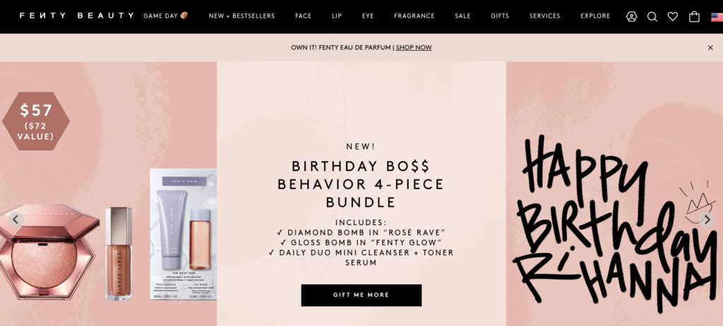Image resolution: width=723 pixels, height=326 pixels.
Task: Open the Gifts menu
Action: (500, 16)
